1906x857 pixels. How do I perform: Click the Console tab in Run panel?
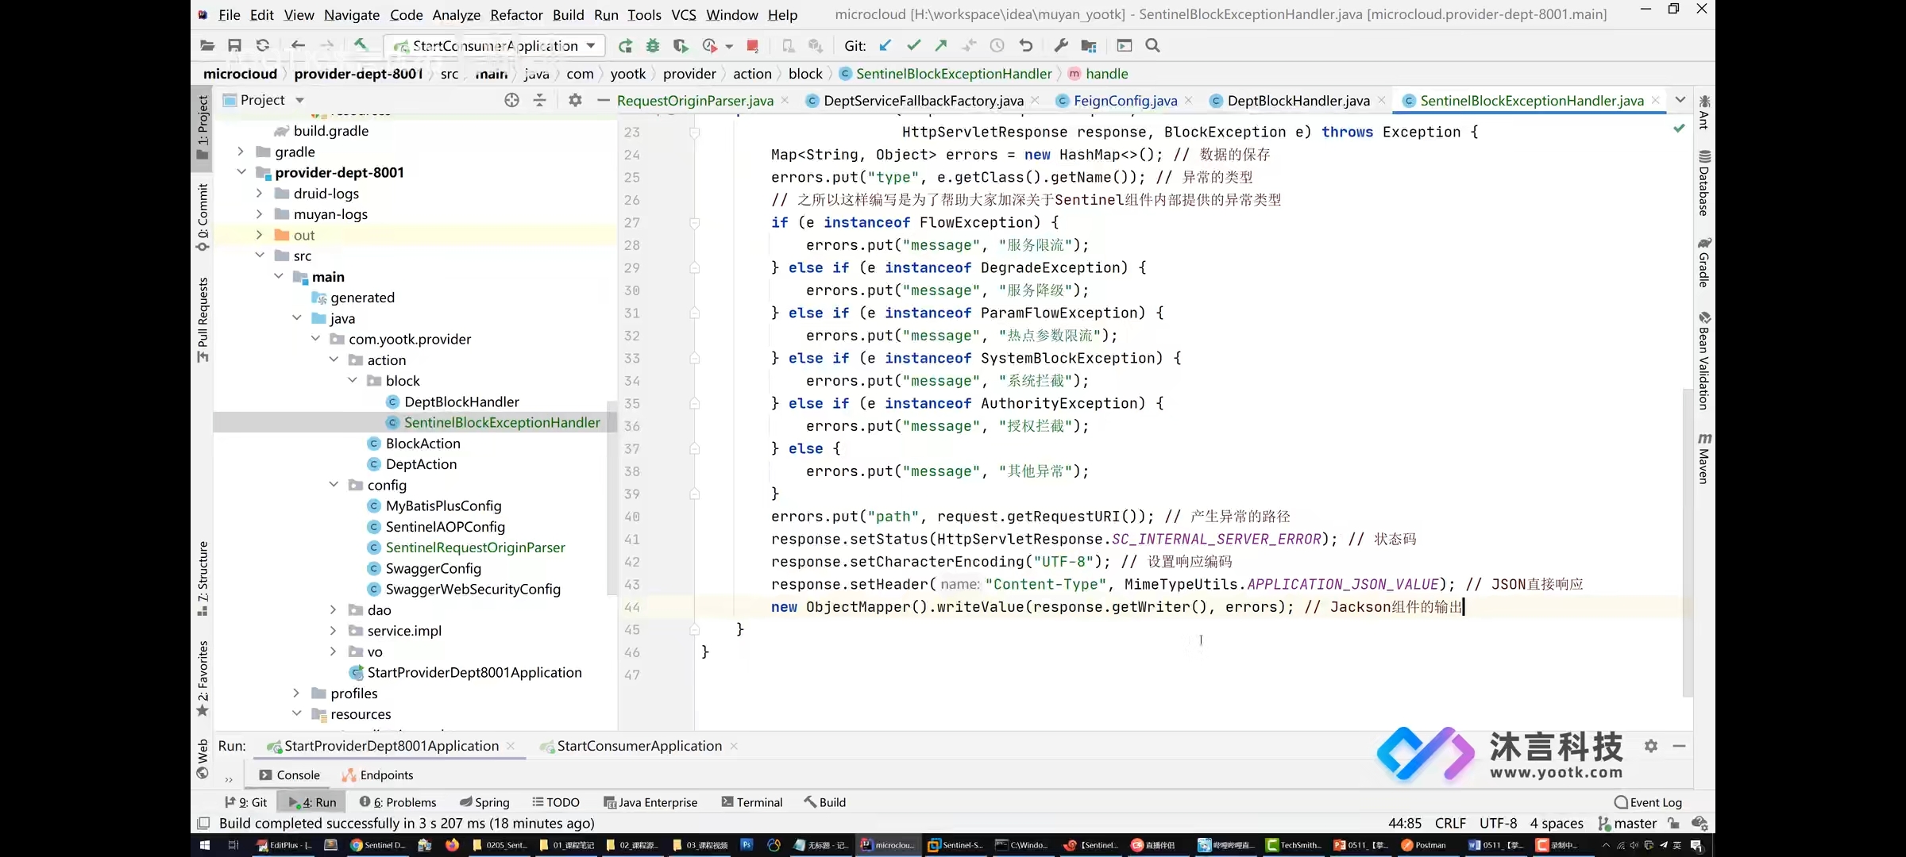pyautogui.click(x=298, y=774)
